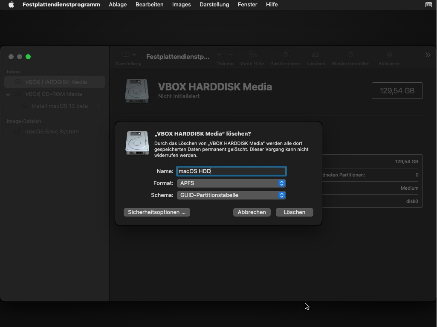Click the Install macOS 13 beta volume icon

point(25,106)
